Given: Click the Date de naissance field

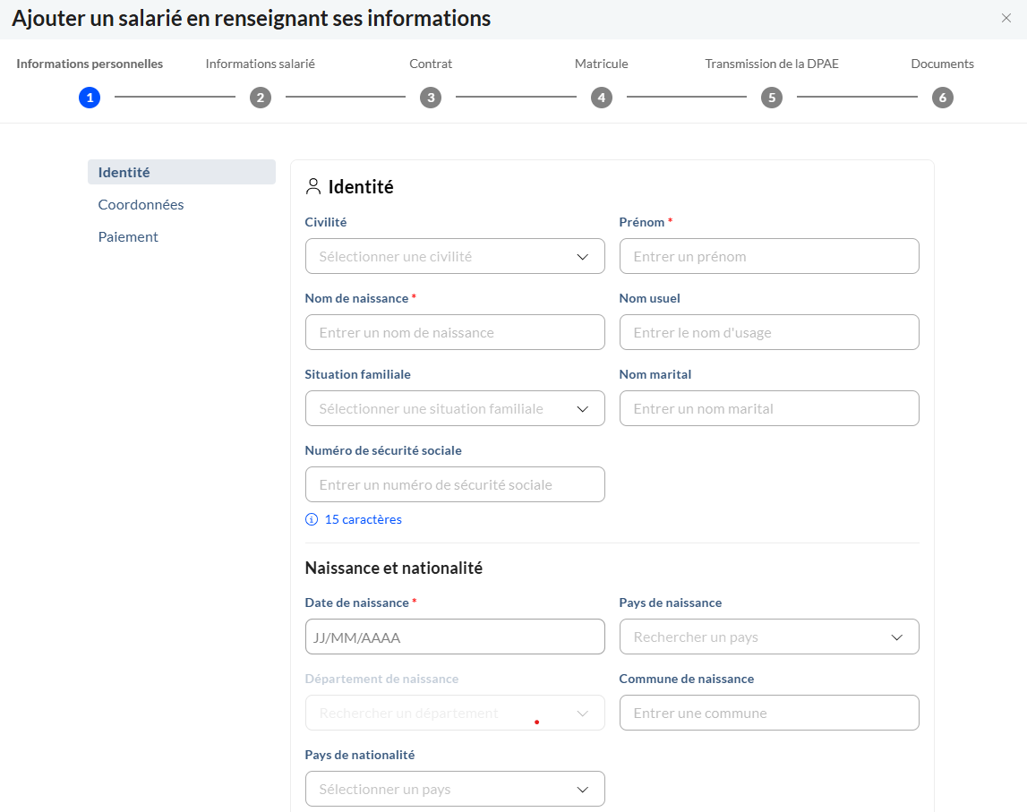Looking at the screenshot, I should click(455, 637).
